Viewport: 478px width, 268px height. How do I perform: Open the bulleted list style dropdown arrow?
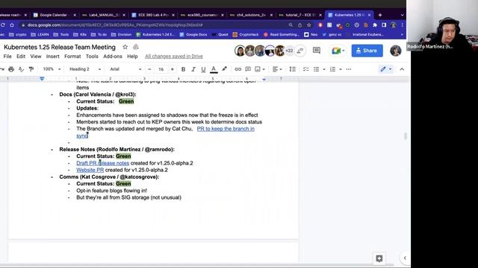click(323, 69)
